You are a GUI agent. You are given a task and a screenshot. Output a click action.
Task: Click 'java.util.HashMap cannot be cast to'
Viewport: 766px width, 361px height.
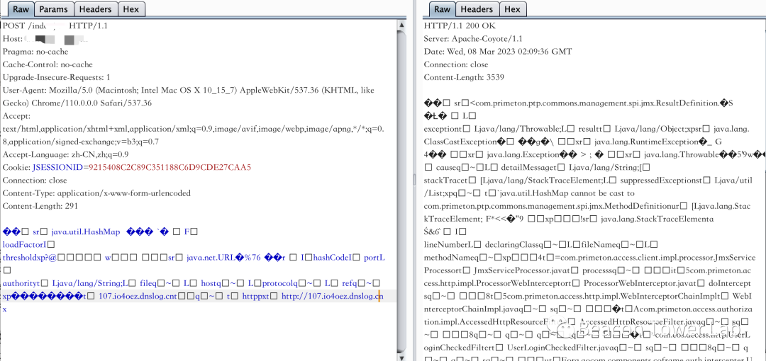[566, 193]
